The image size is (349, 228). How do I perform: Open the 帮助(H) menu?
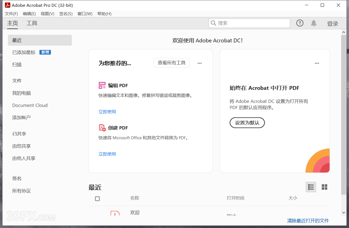(x=104, y=14)
